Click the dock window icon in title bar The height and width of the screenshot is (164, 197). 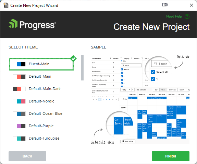coord(165,5)
